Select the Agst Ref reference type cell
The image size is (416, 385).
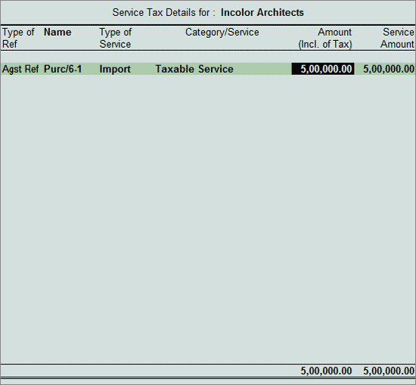(x=20, y=69)
